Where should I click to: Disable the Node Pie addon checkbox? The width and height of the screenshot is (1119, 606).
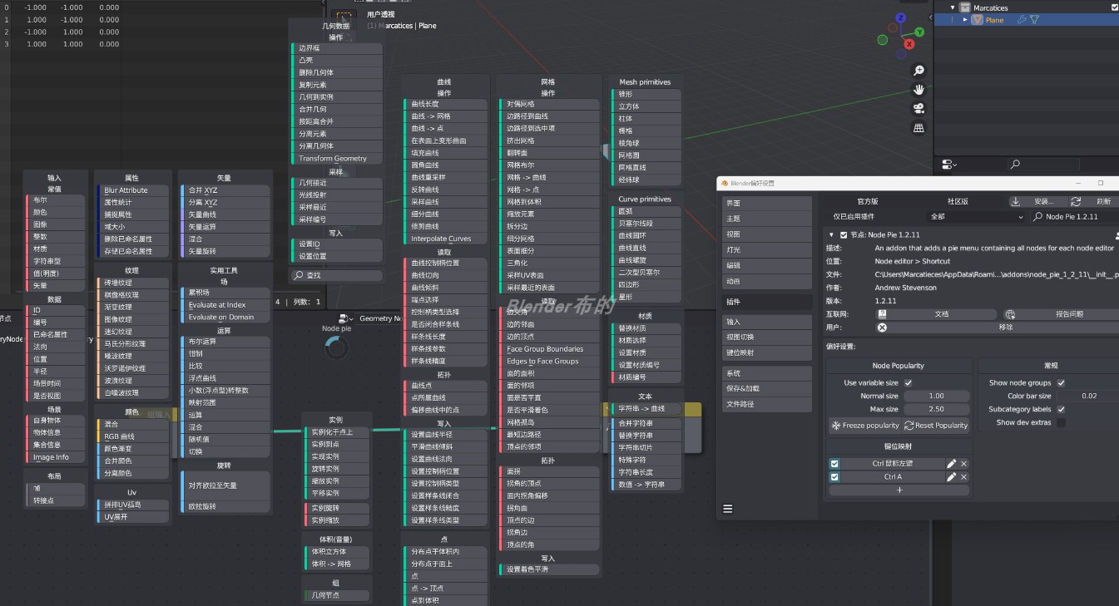(844, 235)
